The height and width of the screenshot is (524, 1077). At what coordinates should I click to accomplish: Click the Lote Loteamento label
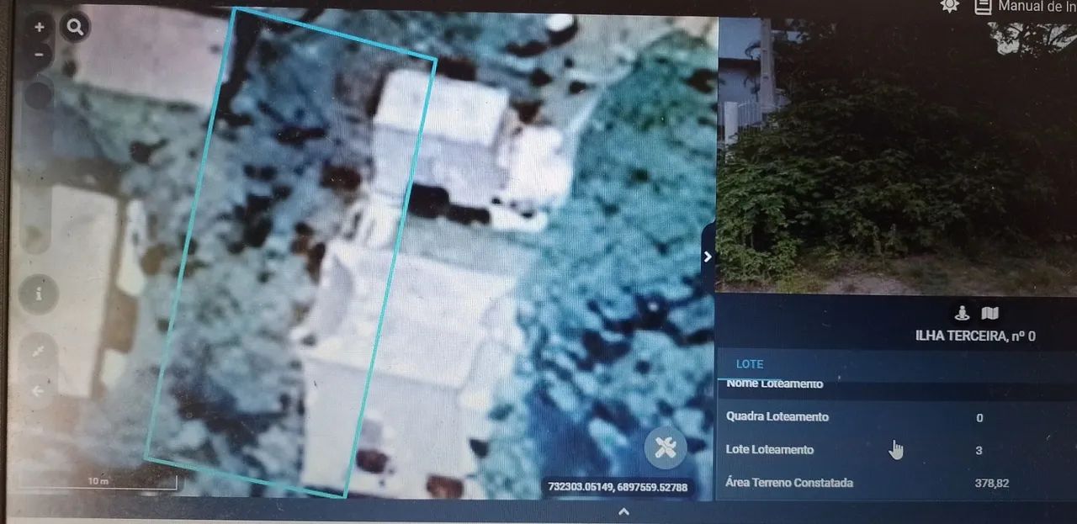(770, 449)
